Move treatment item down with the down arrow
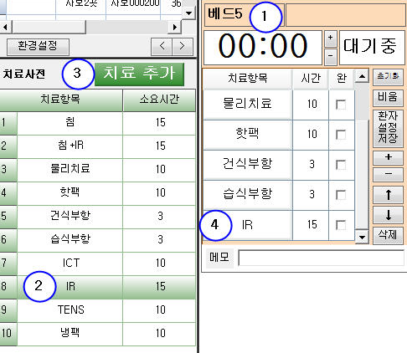407x353 pixels. 388,215
